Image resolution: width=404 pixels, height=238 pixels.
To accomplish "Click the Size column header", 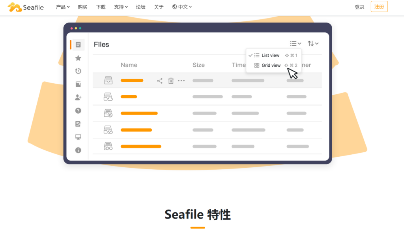I will [198, 65].
